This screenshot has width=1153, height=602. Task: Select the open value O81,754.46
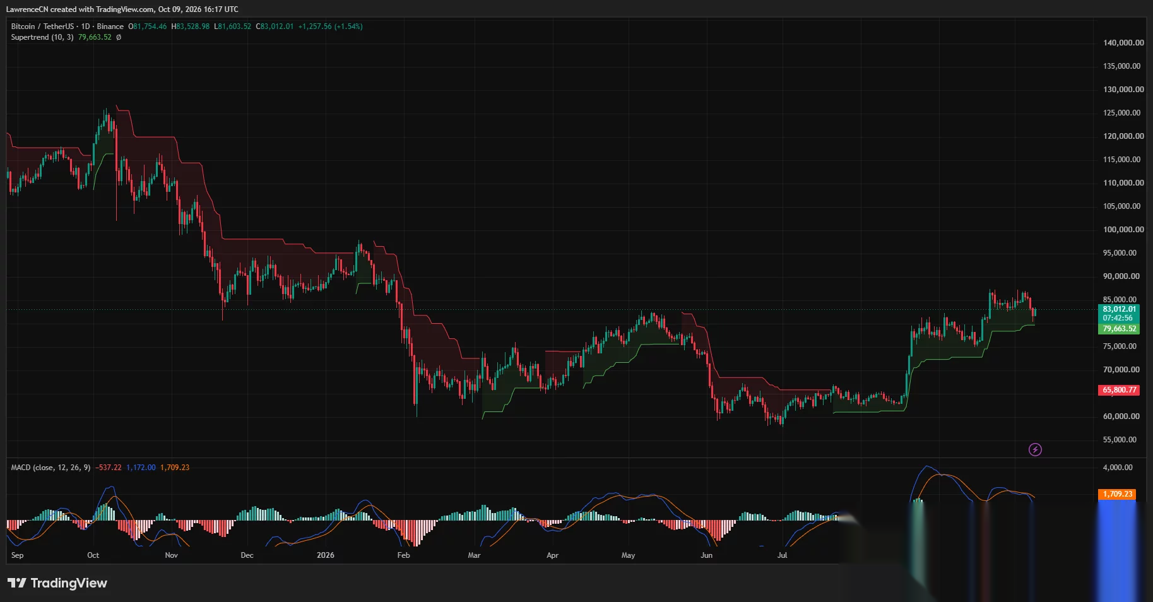148,27
